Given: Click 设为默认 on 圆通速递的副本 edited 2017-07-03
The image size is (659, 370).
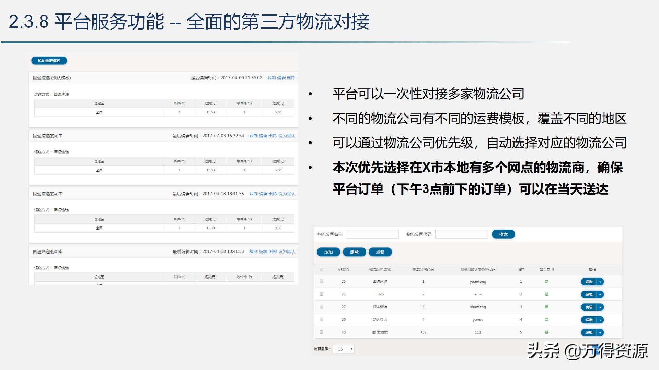Looking at the screenshot, I should click(x=287, y=136).
